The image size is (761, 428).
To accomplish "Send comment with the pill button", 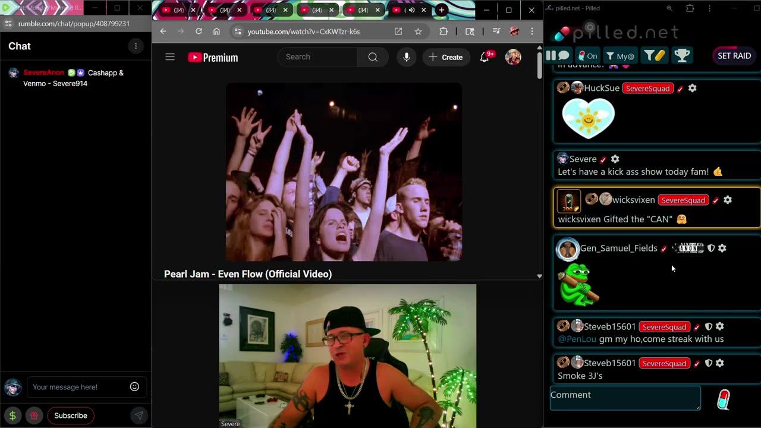I will pyautogui.click(x=723, y=400).
